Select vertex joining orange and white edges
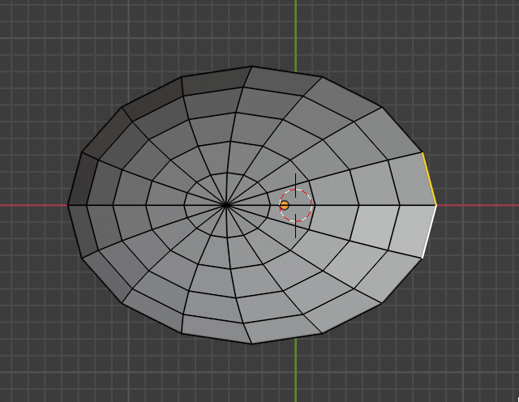The image size is (519, 402). 436,205
